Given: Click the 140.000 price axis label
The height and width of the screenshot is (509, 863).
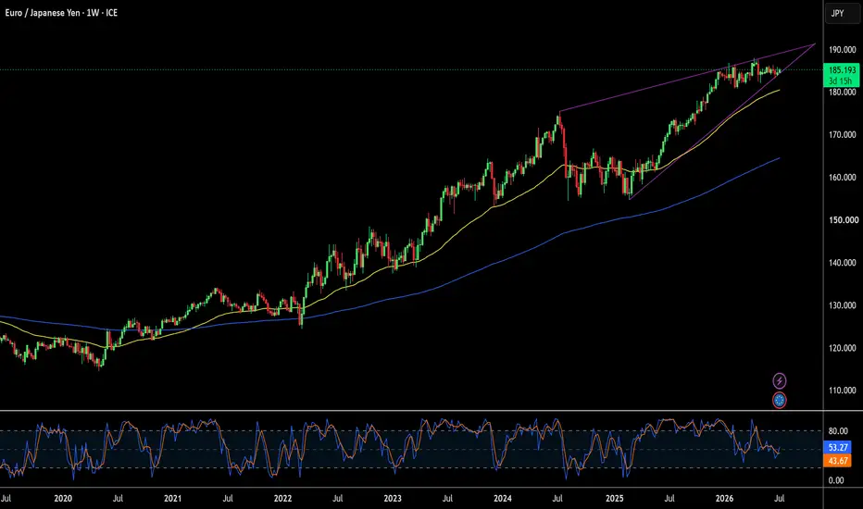Looking at the screenshot, I should click(842, 263).
